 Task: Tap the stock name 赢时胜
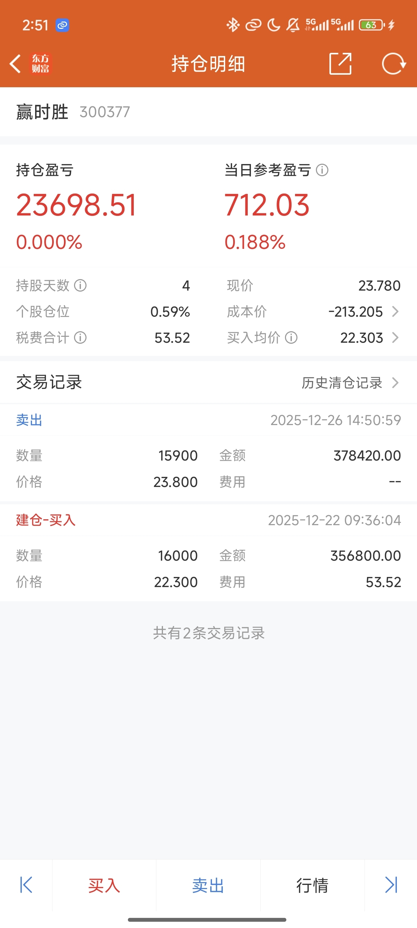tap(42, 112)
